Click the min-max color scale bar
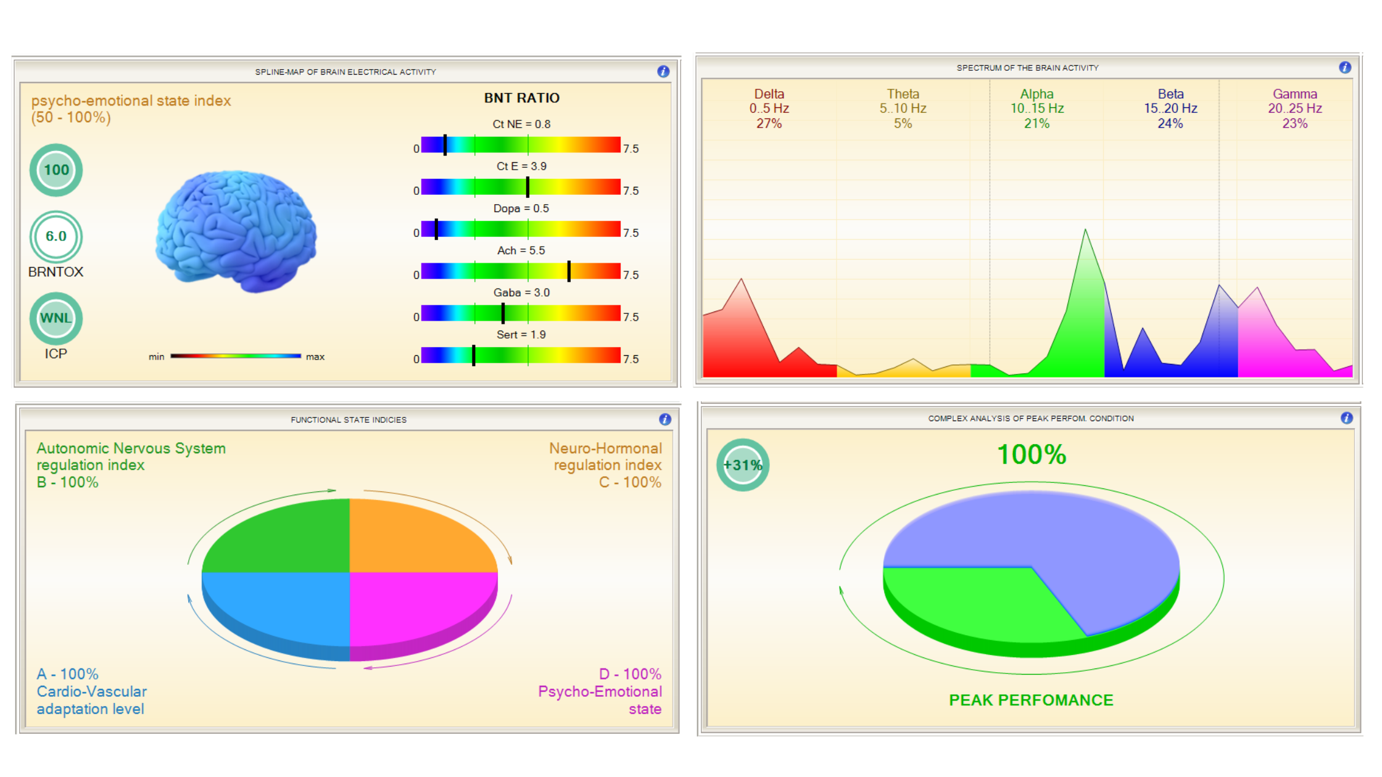Screen dimensions: 1382x777 coord(236,356)
